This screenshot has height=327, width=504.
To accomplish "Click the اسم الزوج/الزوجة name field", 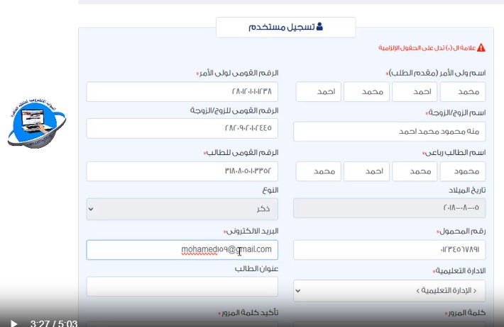I will pyautogui.click(x=389, y=132).
